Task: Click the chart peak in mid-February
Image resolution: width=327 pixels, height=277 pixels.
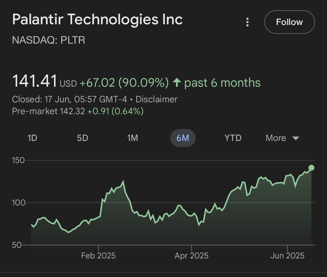Action: (123, 181)
